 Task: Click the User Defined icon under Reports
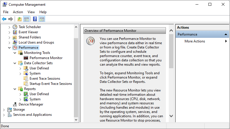click(x=26, y=94)
